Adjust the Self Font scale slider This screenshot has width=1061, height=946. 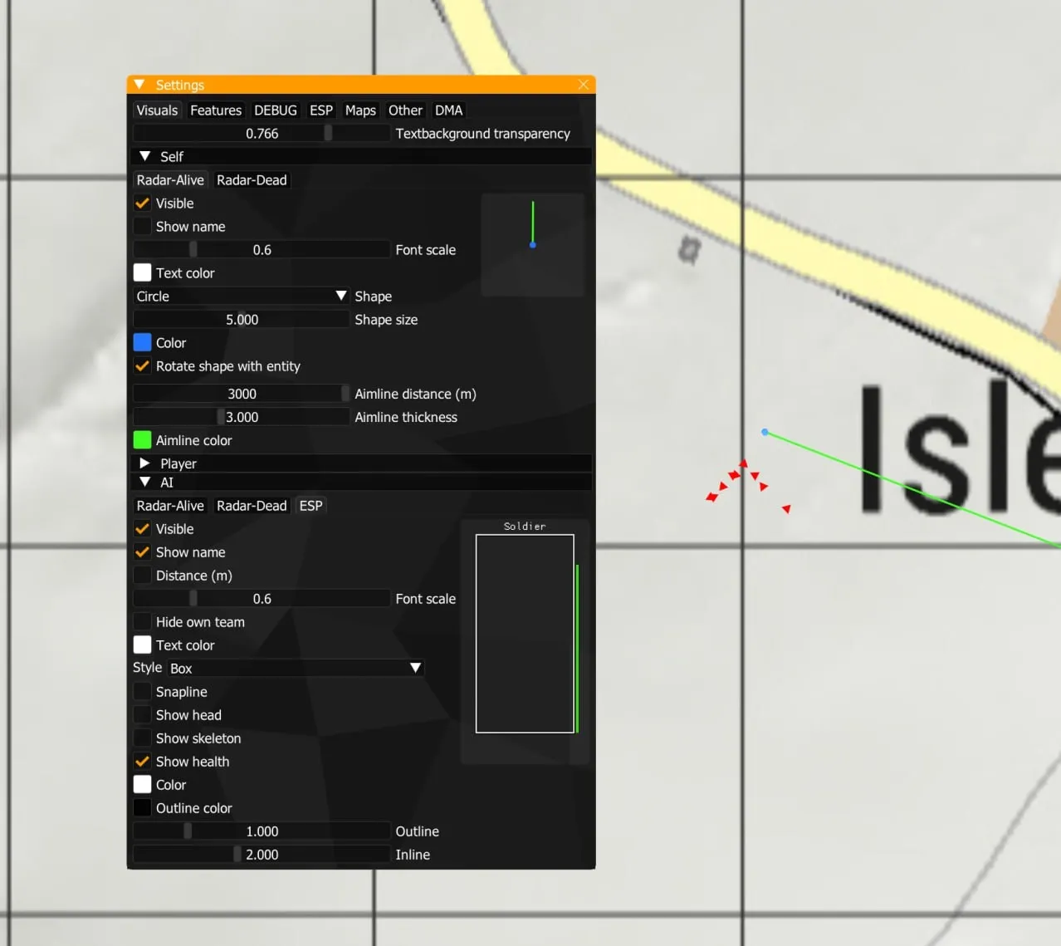click(262, 250)
